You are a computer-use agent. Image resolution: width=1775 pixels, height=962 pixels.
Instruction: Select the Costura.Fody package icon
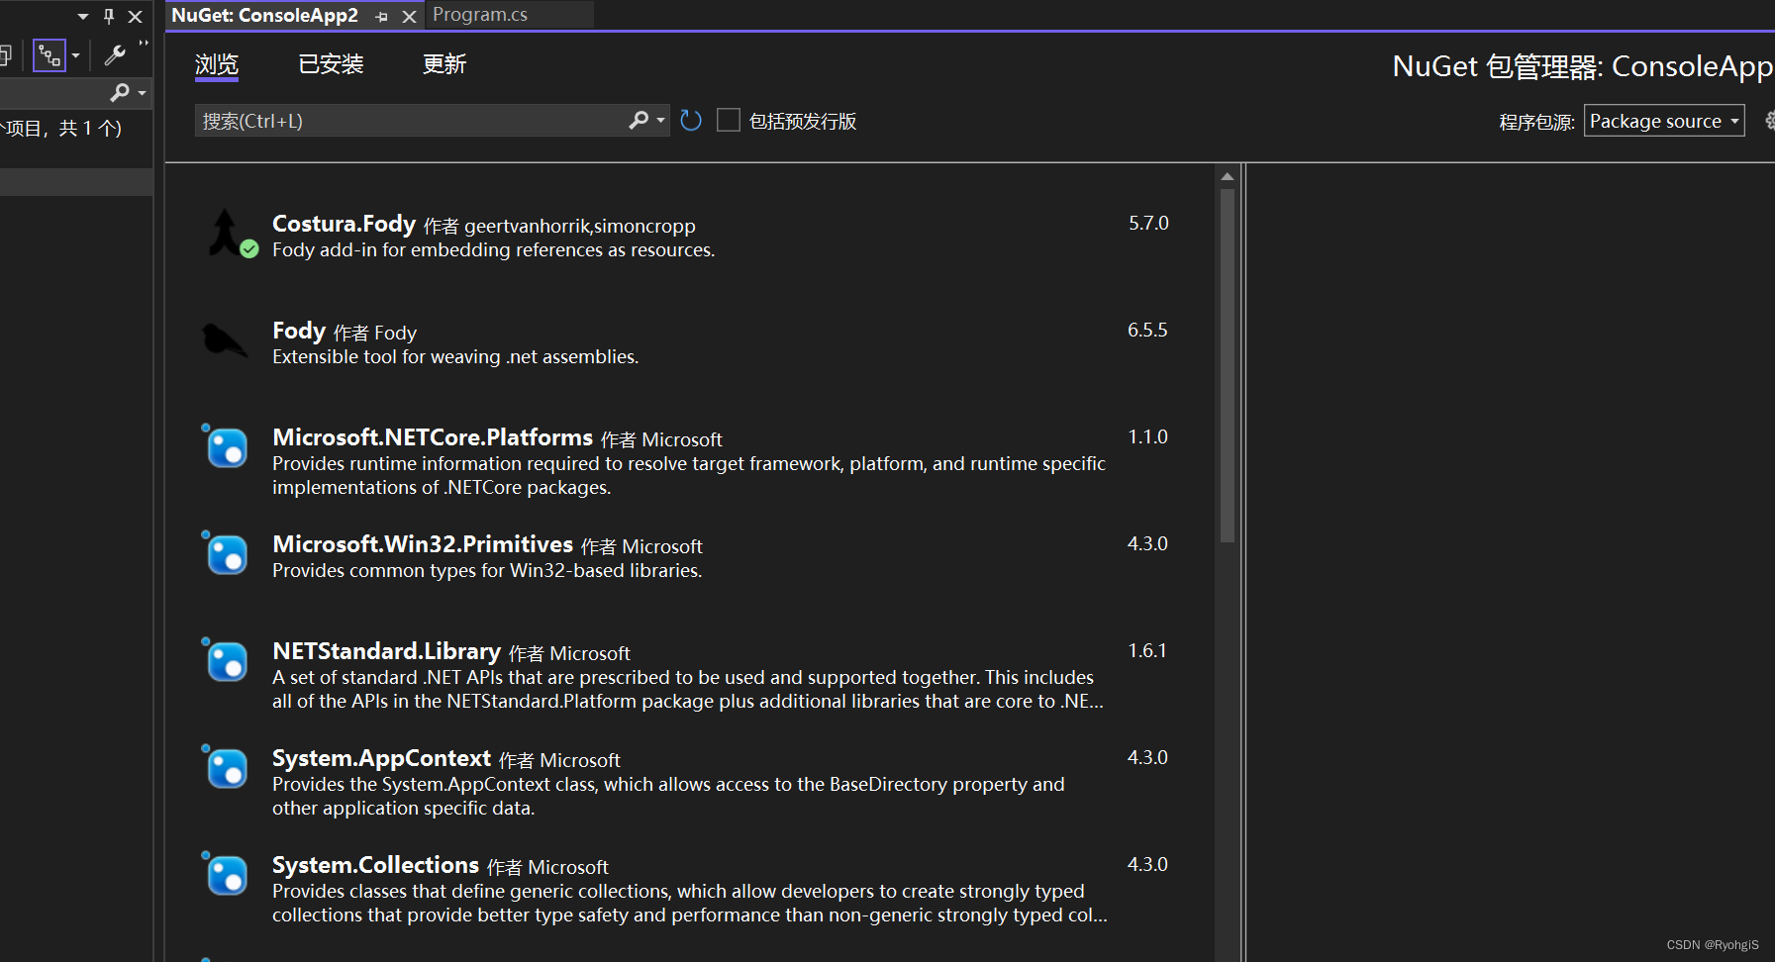click(228, 234)
